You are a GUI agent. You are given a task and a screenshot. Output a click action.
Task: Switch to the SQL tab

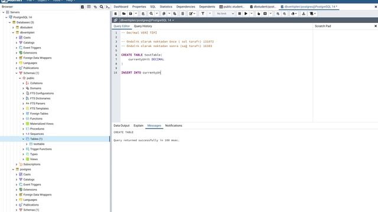point(153,6)
